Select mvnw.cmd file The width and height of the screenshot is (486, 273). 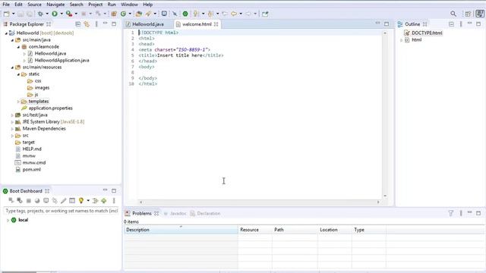pos(33,162)
